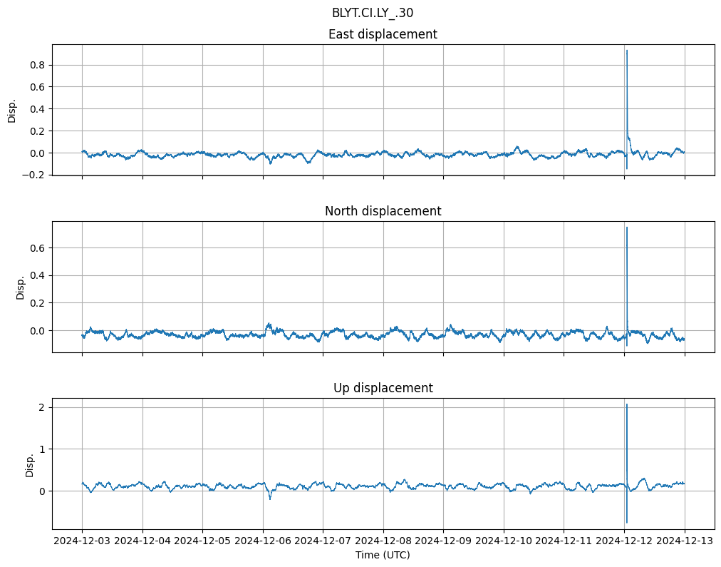
Task: Click the spike peak in Up displacement plot
Action: [x=626, y=404]
